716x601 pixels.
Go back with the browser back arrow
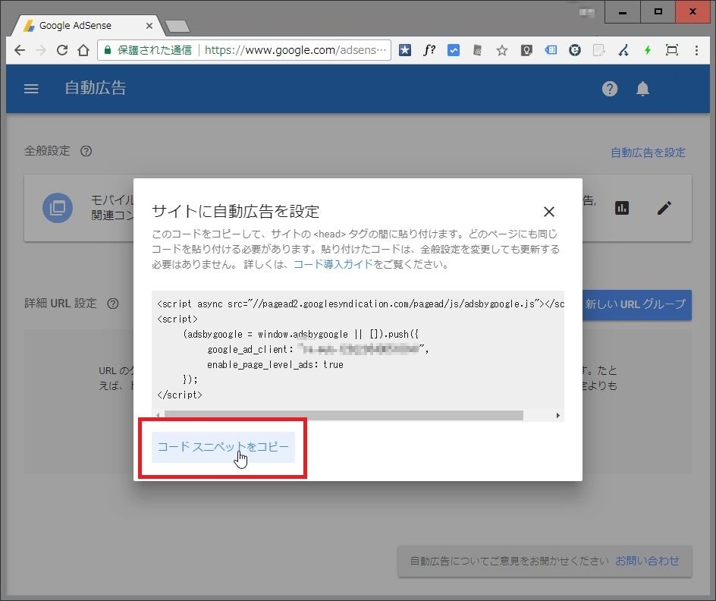(20, 50)
